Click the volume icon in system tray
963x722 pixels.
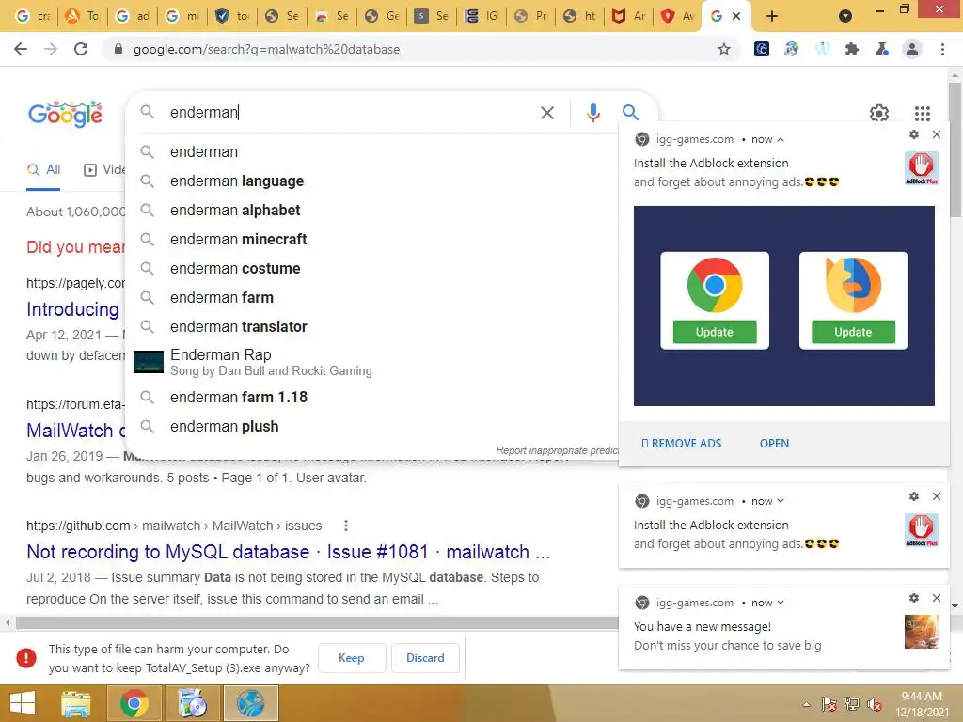click(x=875, y=705)
